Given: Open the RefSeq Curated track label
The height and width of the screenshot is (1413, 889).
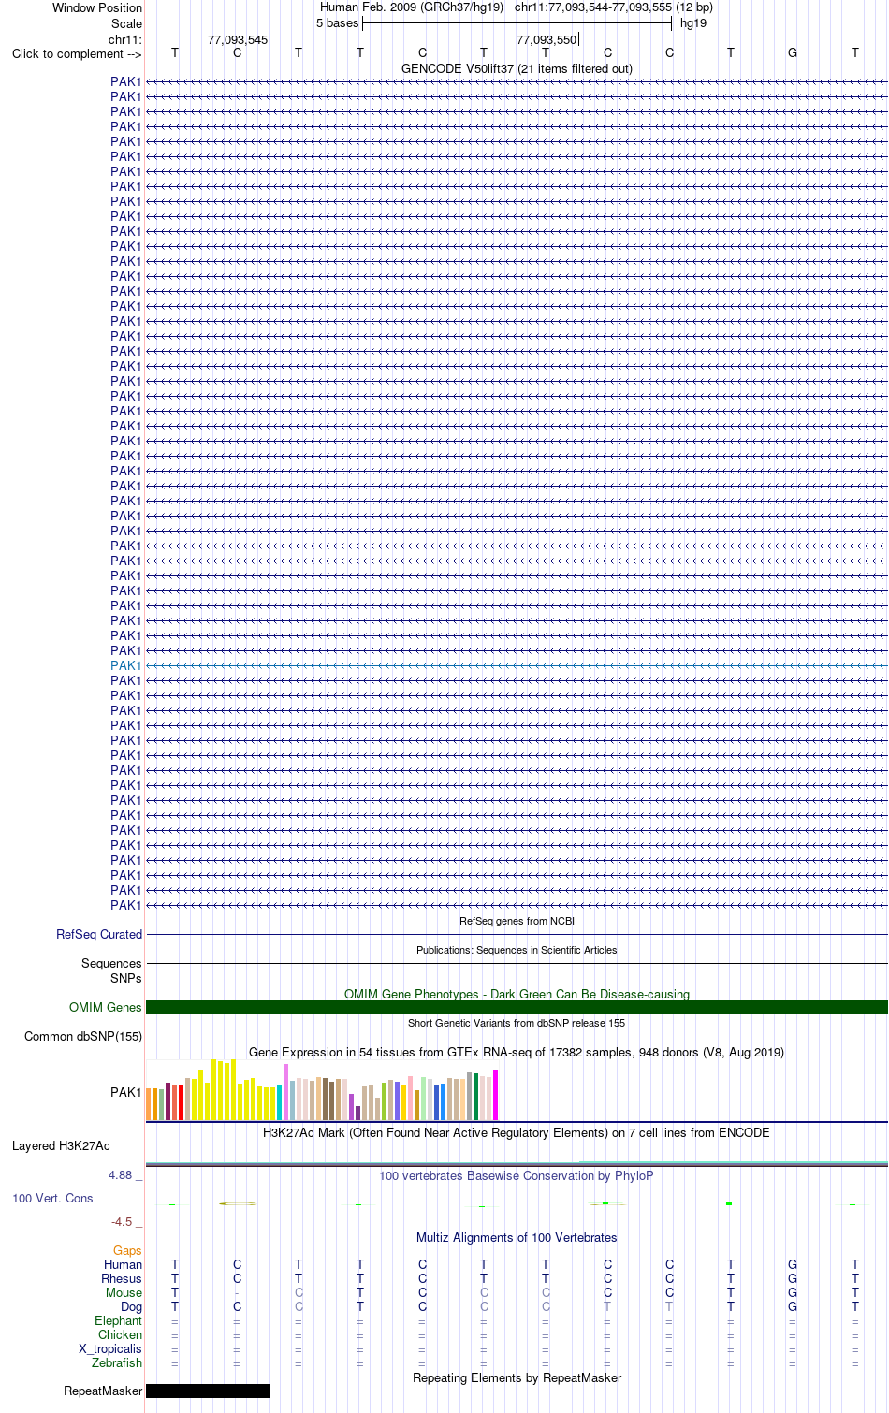Looking at the screenshot, I should coord(99,934).
